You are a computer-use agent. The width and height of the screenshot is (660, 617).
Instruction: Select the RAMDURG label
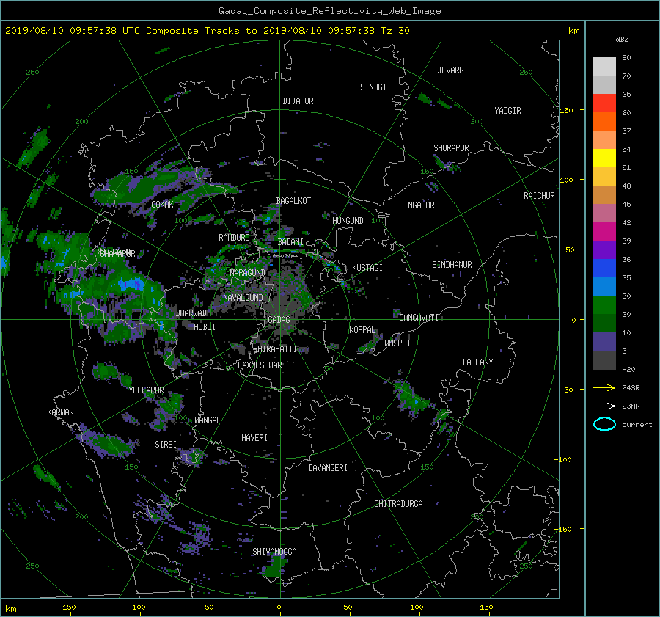[234, 238]
